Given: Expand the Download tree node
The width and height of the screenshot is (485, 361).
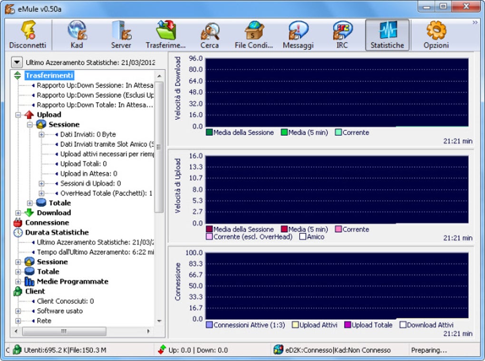Looking at the screenshot, I should [18, 213].
